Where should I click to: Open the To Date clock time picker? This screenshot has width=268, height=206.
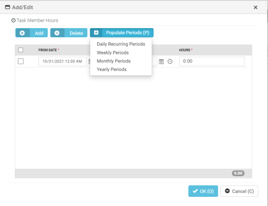(x=170, y=61)
